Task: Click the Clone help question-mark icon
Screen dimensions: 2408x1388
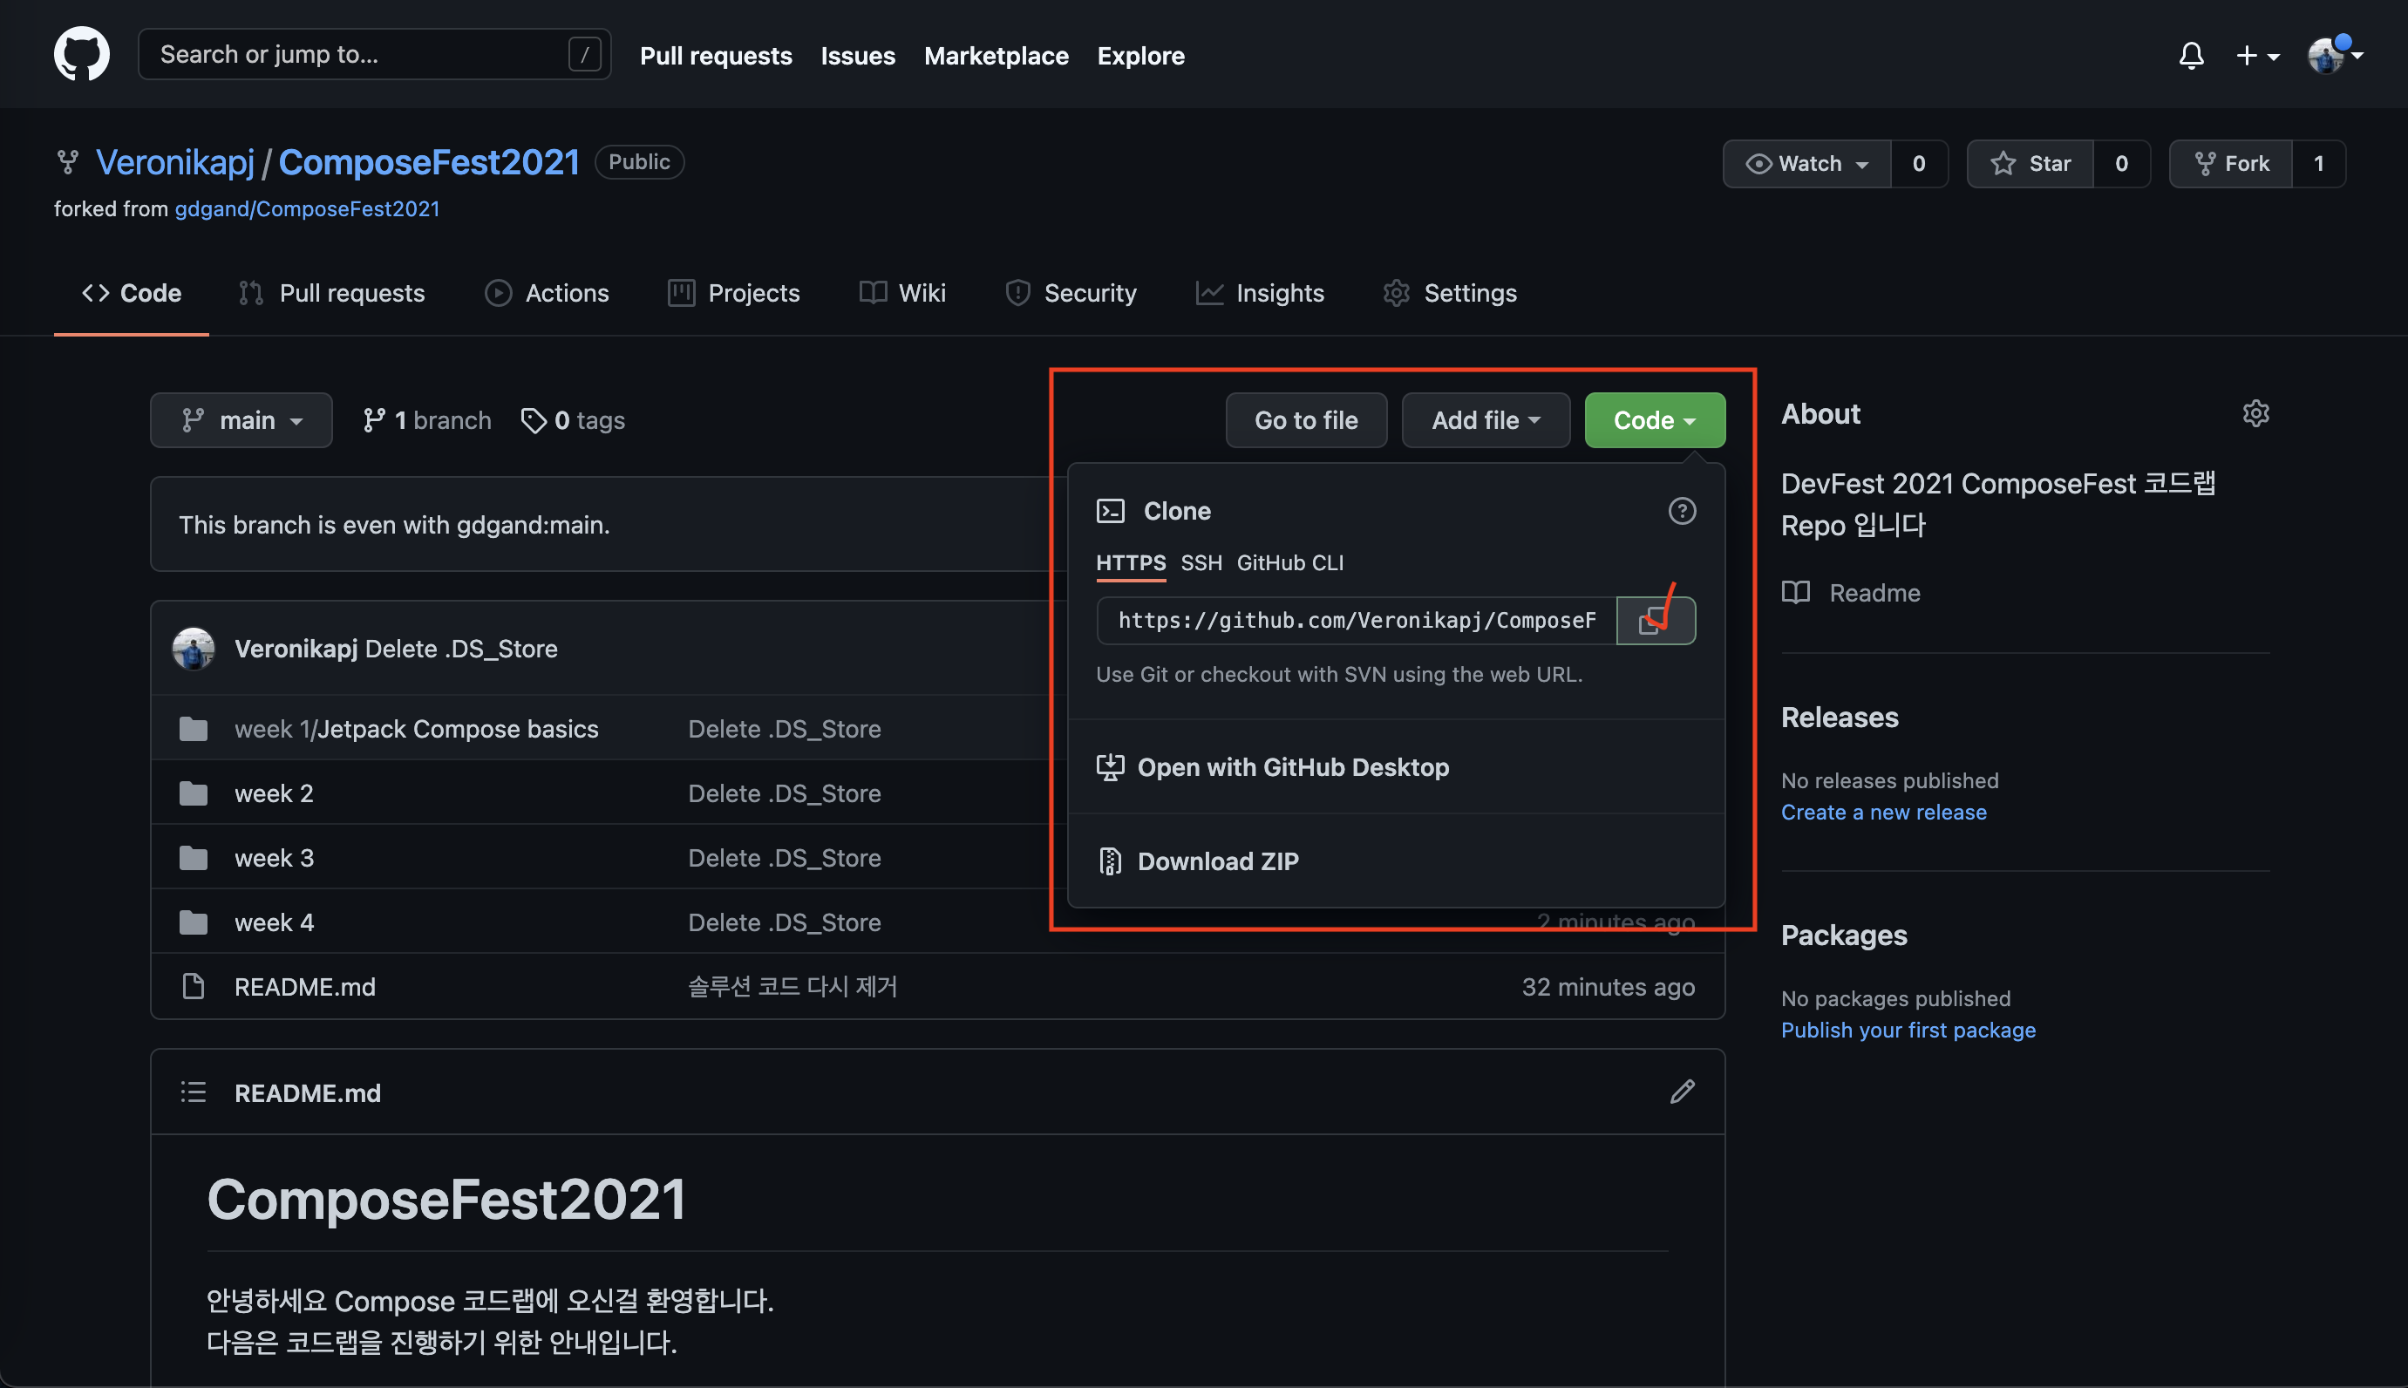Action: click(1682, 511)
